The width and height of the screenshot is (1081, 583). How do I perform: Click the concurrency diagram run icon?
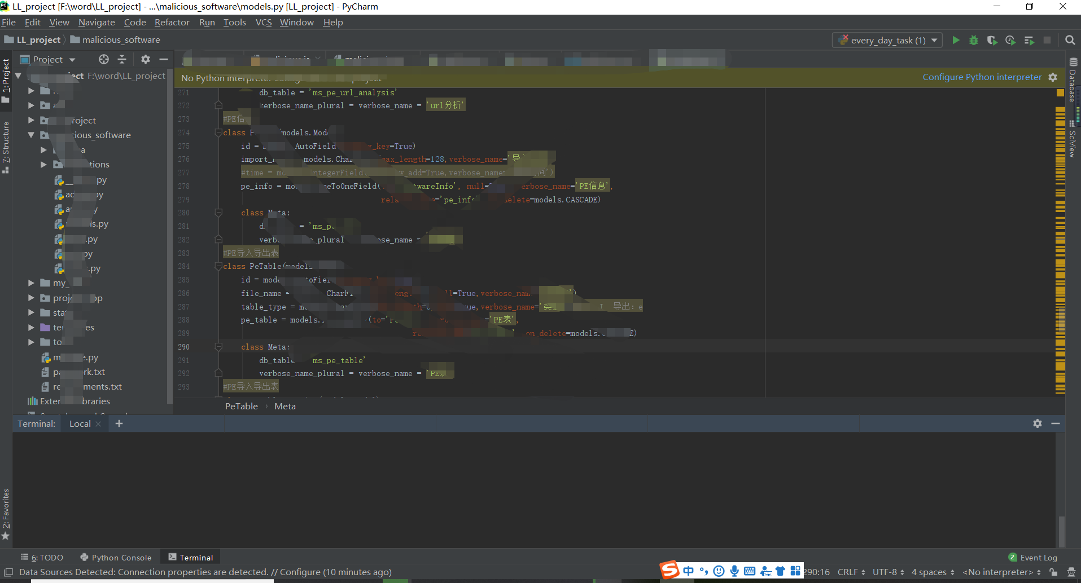(1029, 40)
